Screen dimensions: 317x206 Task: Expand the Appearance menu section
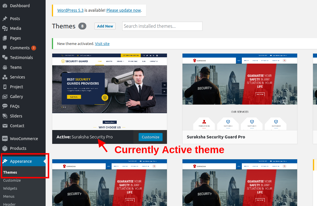[21, 161]
